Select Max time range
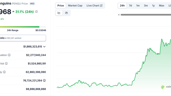This screenshot has width=171, height=96. coord(161,6)
